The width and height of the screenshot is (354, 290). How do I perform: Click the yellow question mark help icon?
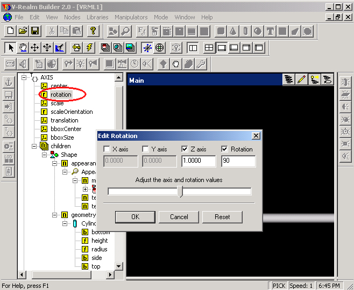click(x=93, y=31)
